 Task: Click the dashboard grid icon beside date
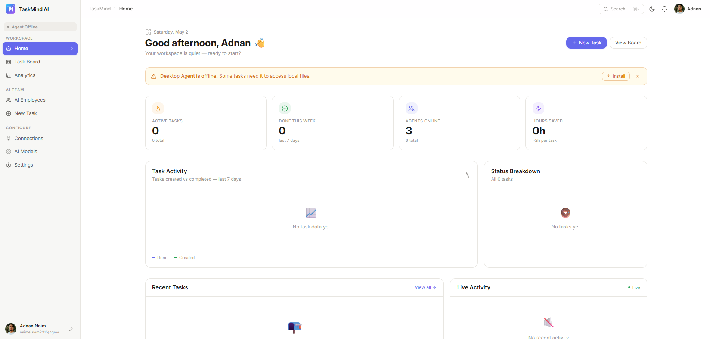(148, 32)
